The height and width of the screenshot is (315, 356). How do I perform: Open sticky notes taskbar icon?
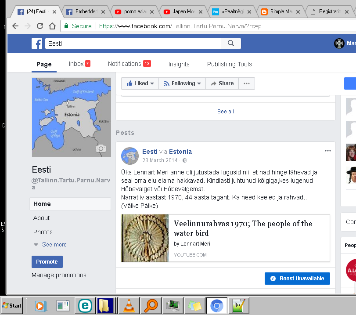click(x=194, y=306)
